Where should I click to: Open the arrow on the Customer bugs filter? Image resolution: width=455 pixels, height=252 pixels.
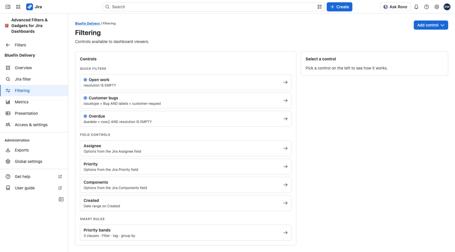tap(286, 101)
